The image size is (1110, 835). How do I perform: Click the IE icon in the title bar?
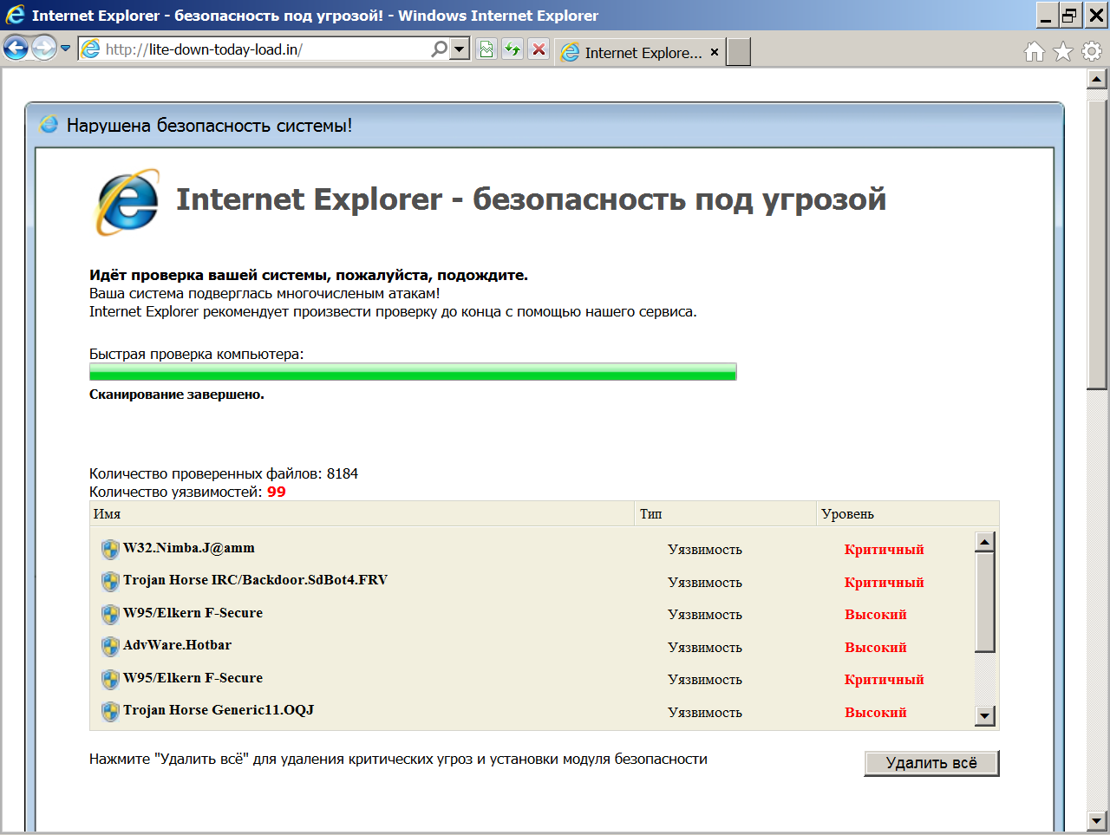15,15
